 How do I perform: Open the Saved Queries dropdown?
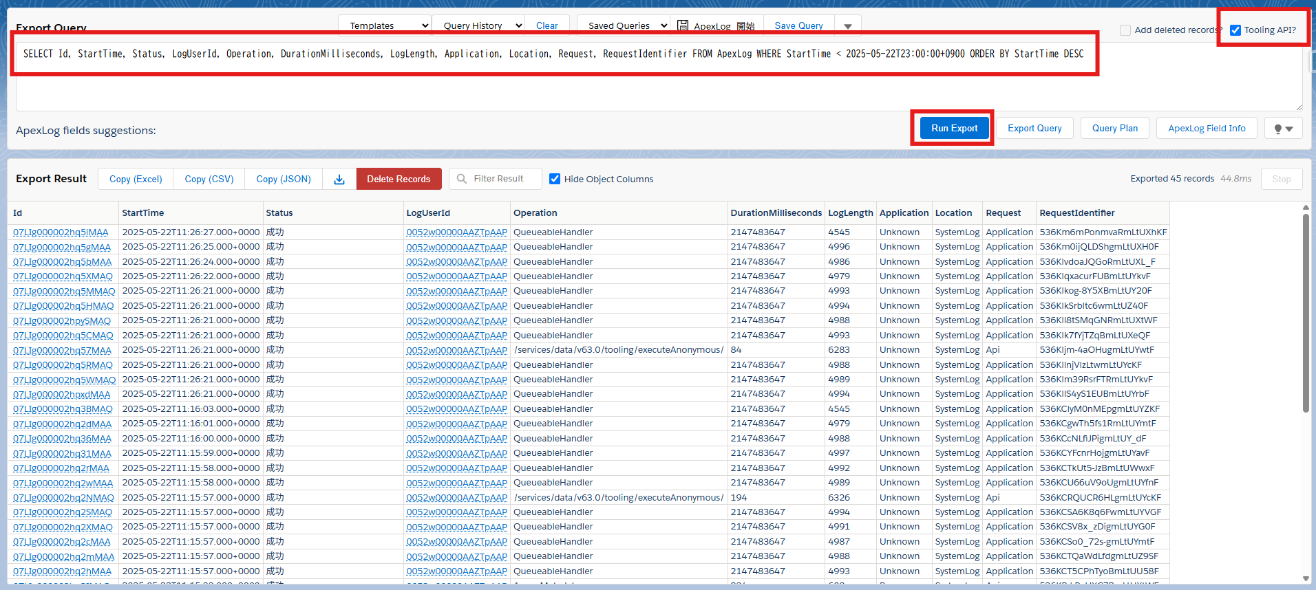point(624,25)
